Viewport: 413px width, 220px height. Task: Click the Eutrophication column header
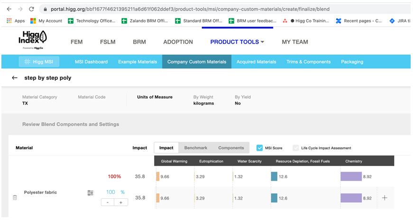[211, 161]
